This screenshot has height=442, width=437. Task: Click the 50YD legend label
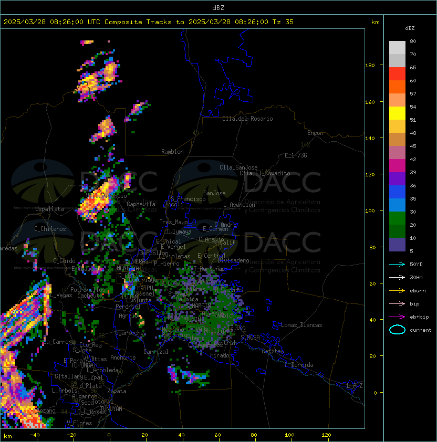(416, 265)
